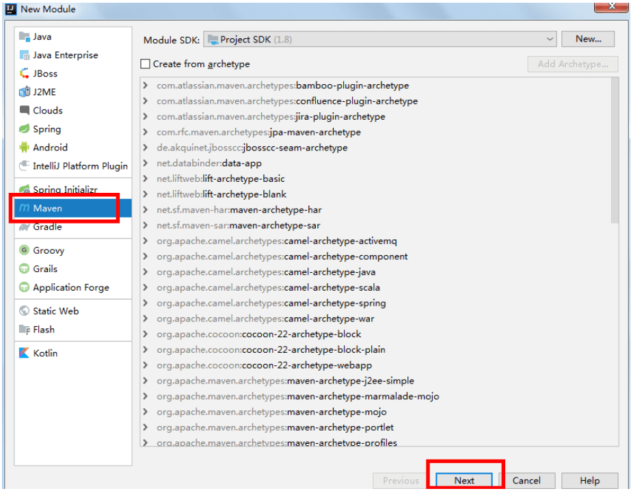This screenshot has height=491, width=631.
Task: Expand confluence-plugin-archetype entry
Action: (146, 101)
